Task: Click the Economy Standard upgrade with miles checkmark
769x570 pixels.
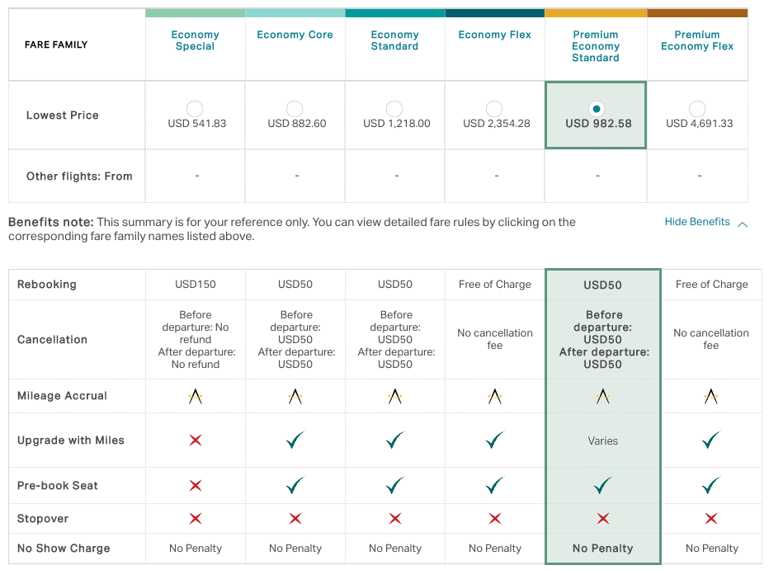Action: point(394,440)
